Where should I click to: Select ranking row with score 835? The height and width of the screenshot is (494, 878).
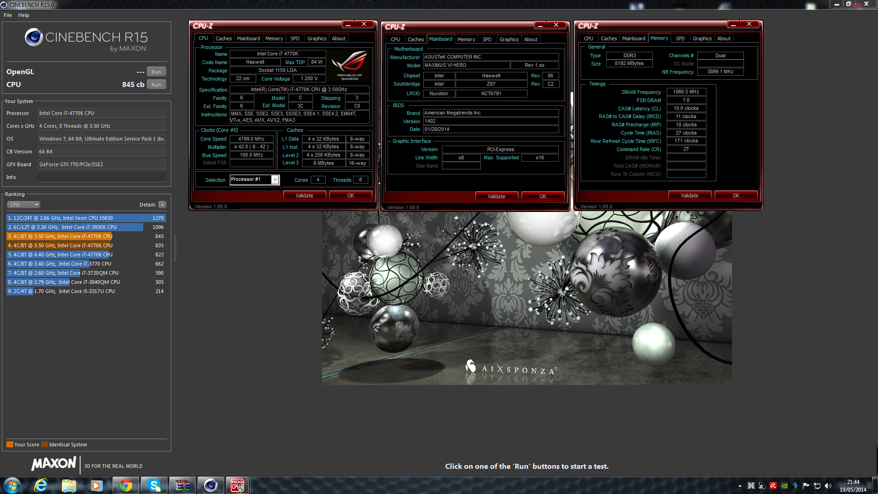[86, 245]
